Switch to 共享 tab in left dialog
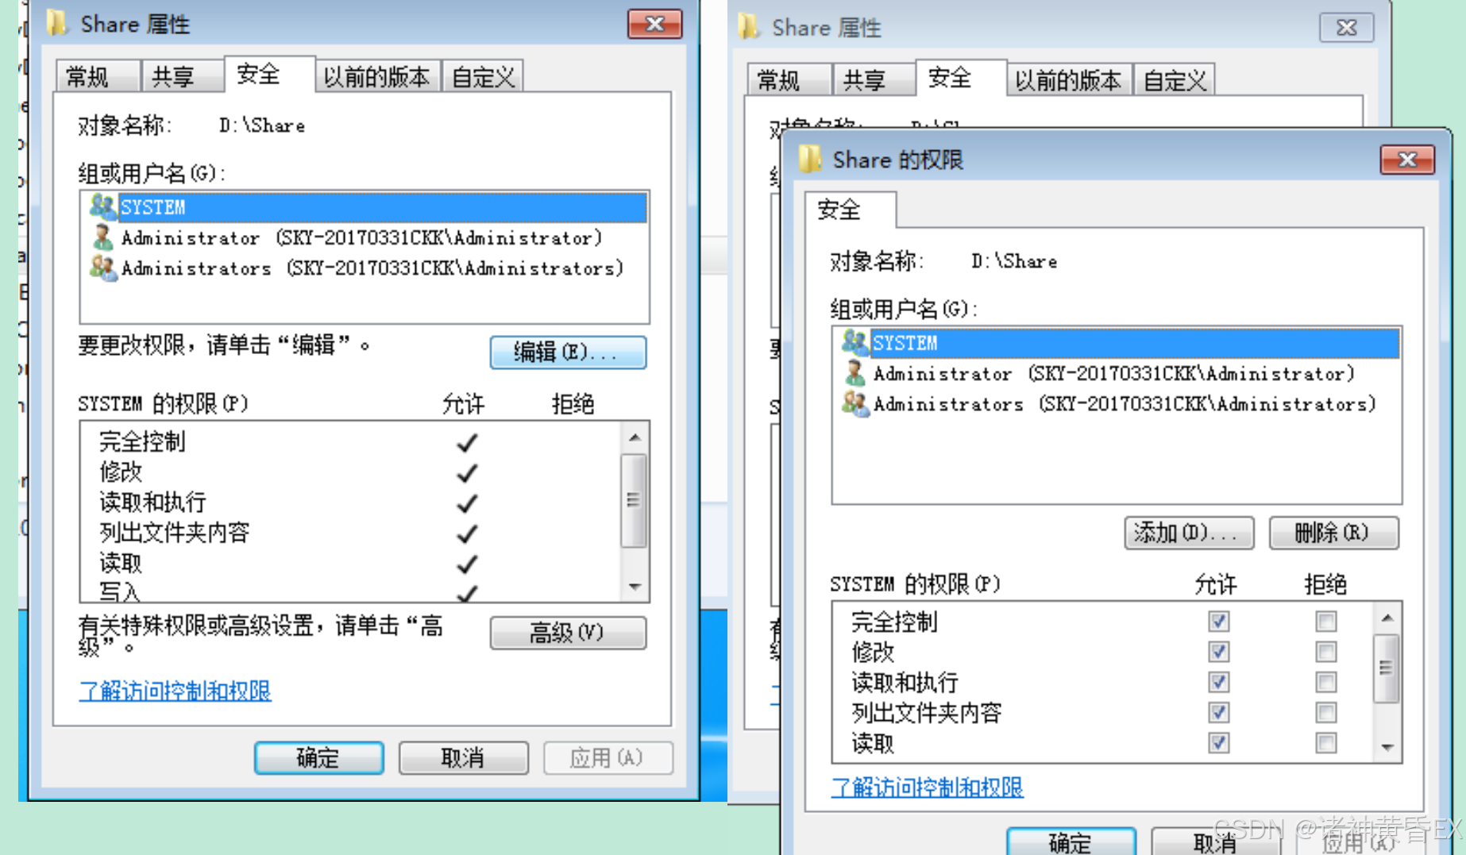This screenshot has width=1466, height=855. tap(173, 77)
